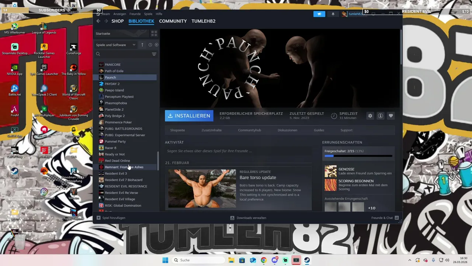Open the TUMLEH82 profile tab
472x266 pixels.
(x=204, y=21)
